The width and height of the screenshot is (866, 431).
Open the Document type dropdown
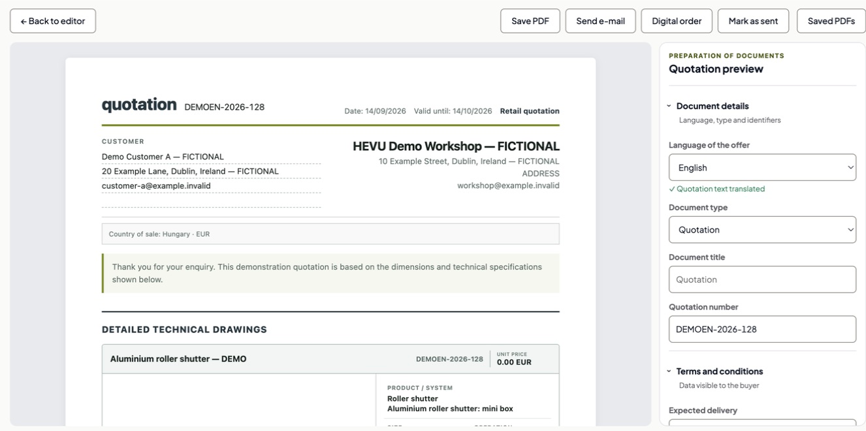tap(762, 230)
